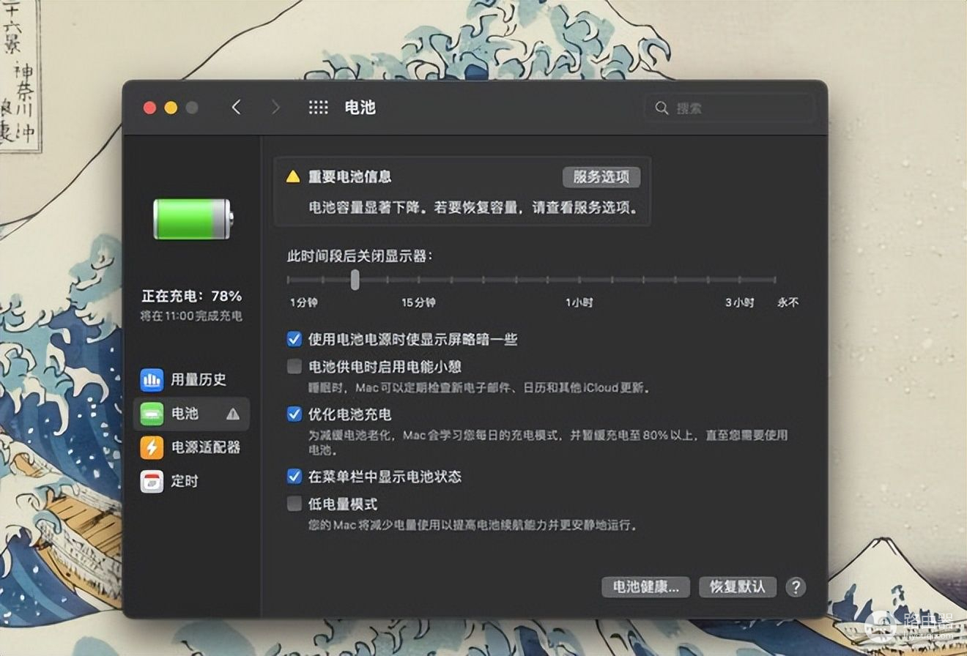Switch to 定时 pane

click(185, 481)
